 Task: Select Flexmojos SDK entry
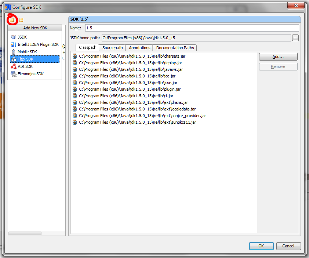pos(35,74)
